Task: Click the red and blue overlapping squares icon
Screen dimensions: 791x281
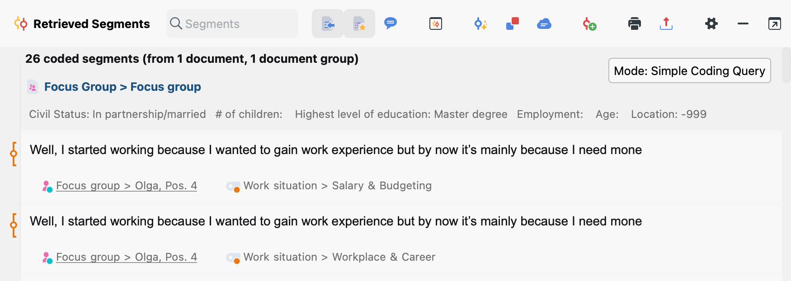Action: coord(513,23)
